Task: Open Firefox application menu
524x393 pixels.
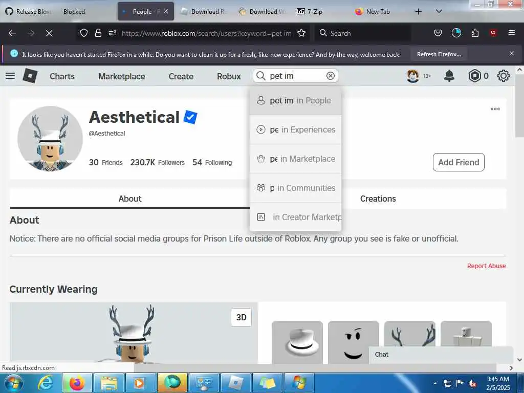Action: click(511, 33)
